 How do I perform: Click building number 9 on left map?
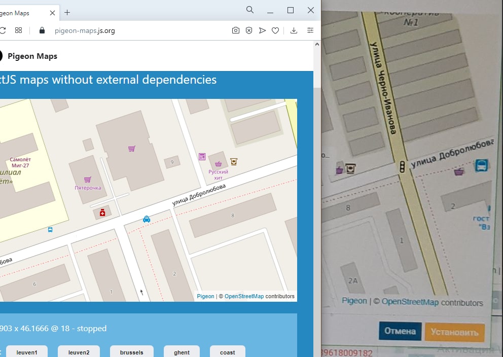[x=172, y=162]
